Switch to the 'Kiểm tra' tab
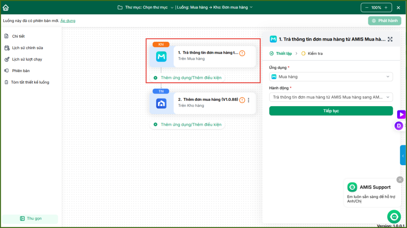This screenshot has height=228, width=407. click(312, 54)
